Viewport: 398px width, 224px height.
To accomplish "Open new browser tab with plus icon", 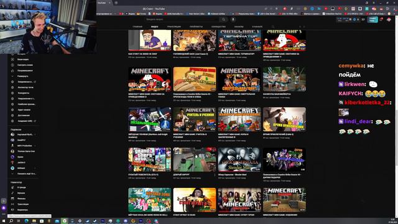I will coord(116,2).
